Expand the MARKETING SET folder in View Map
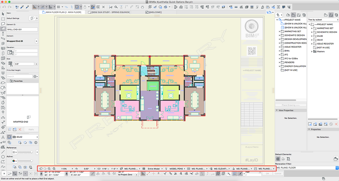 pos(279,31)
